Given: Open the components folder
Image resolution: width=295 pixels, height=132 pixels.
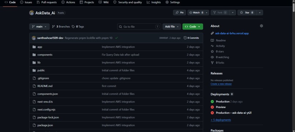Looking at the screenshot, I should click(45, 55).
